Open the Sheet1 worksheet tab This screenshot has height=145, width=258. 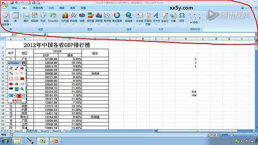click(19, 131)
